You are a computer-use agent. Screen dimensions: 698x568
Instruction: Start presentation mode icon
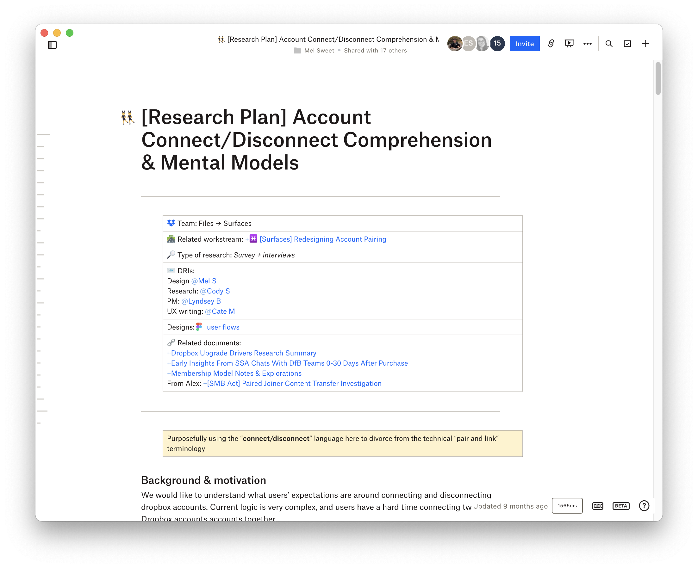point(569,44)
